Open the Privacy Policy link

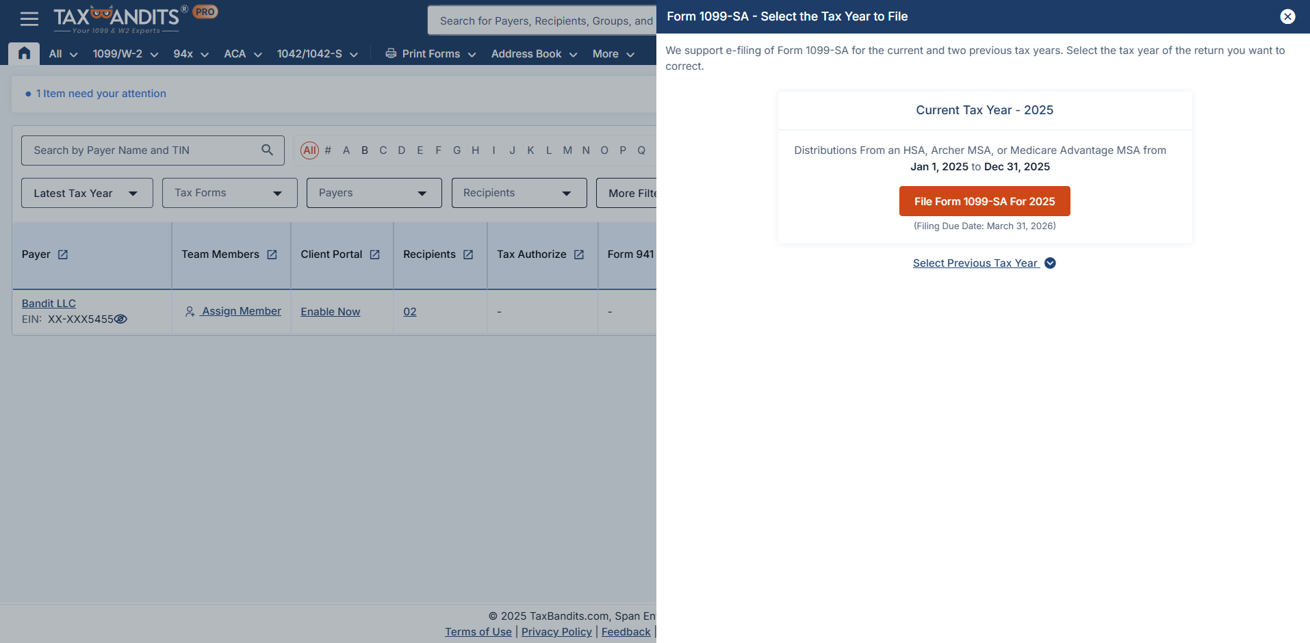(556, 631)
